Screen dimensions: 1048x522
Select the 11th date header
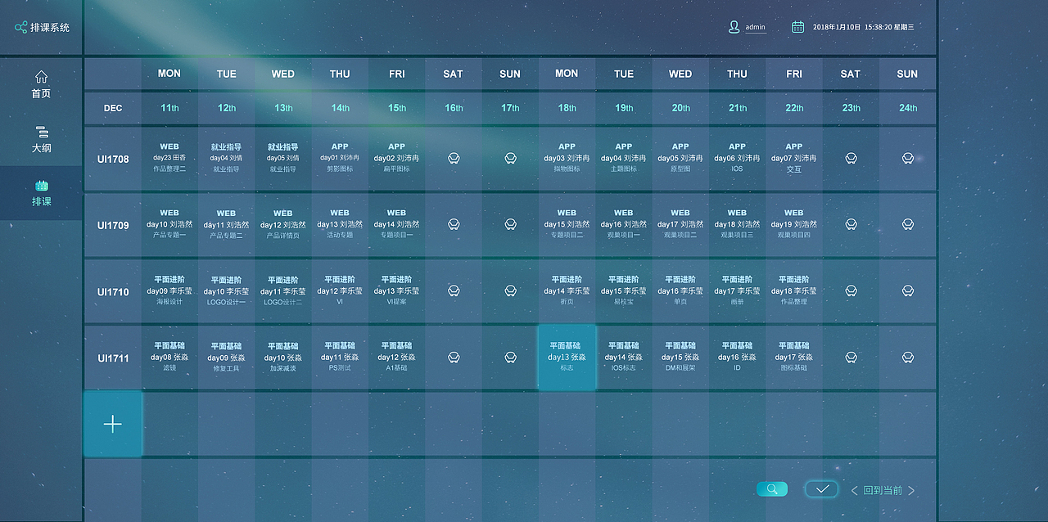[169, 108]
